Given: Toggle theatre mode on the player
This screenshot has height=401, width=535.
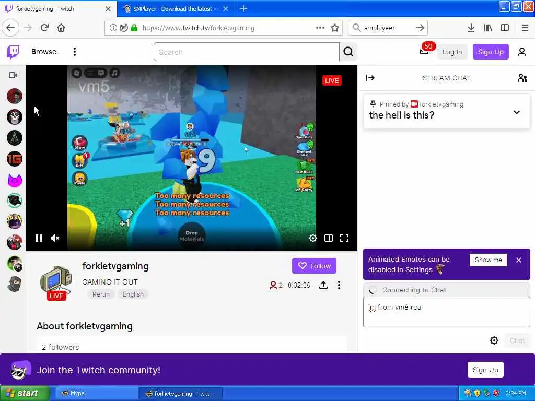Looking at the screenshot, I should (x=329, y=238).
